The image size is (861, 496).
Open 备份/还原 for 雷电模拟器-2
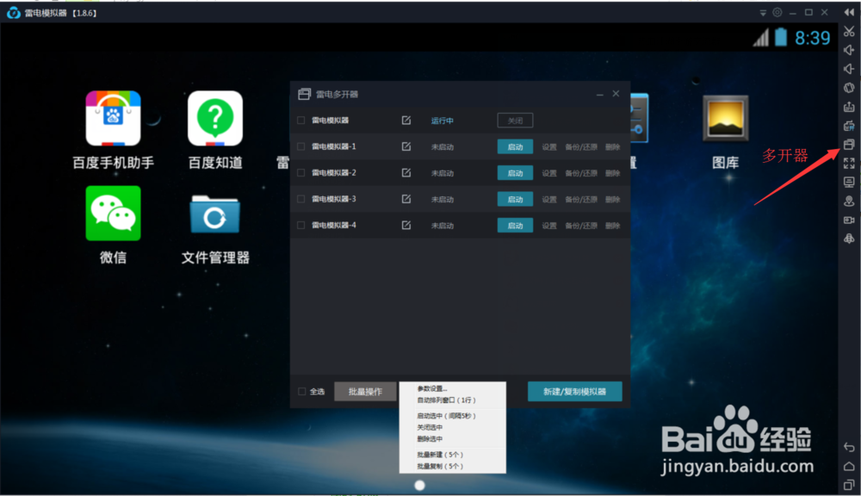click(581, 173)
